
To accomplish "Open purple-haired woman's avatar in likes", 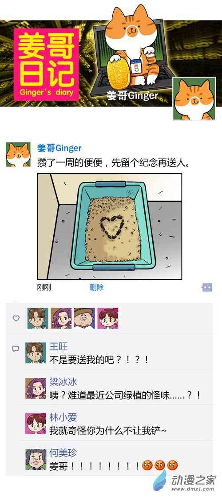I will pyautogui.click(x=61, y=318).
